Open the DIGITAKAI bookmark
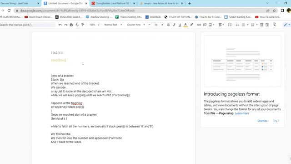The image size is (291, 164). pos(153,17)
